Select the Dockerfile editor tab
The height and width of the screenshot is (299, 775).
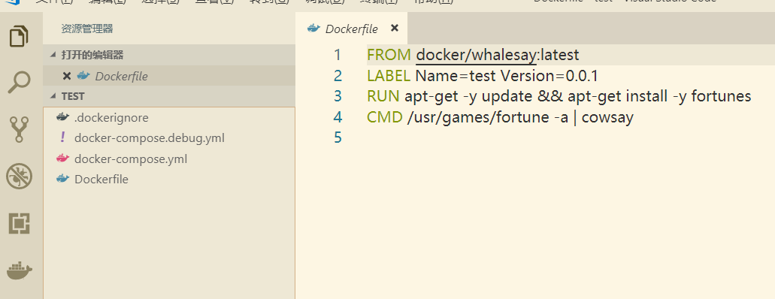(352, 29)
